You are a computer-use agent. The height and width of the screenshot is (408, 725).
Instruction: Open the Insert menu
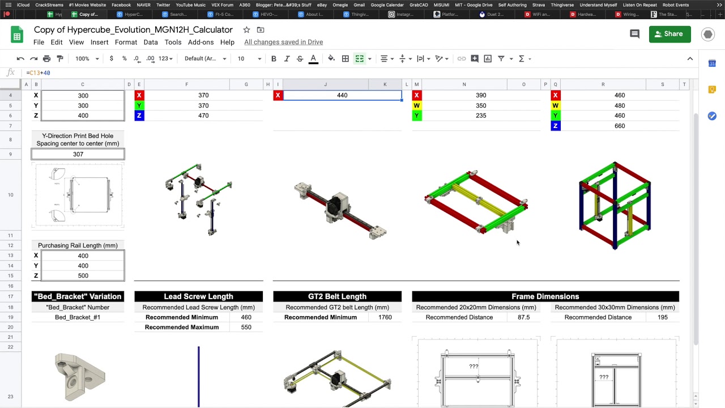point(99,42)
